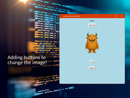Open the Tk feather icon window menu
Screen dimensions: 130x98
point(62,16)
